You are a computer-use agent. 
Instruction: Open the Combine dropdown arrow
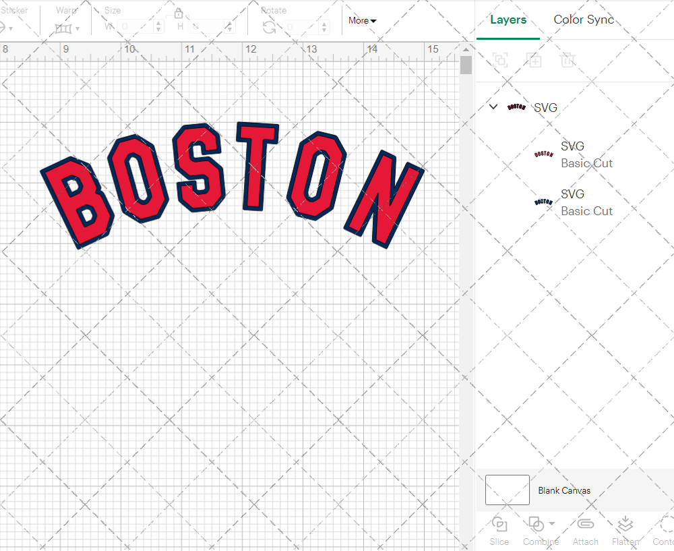point(552,524)
